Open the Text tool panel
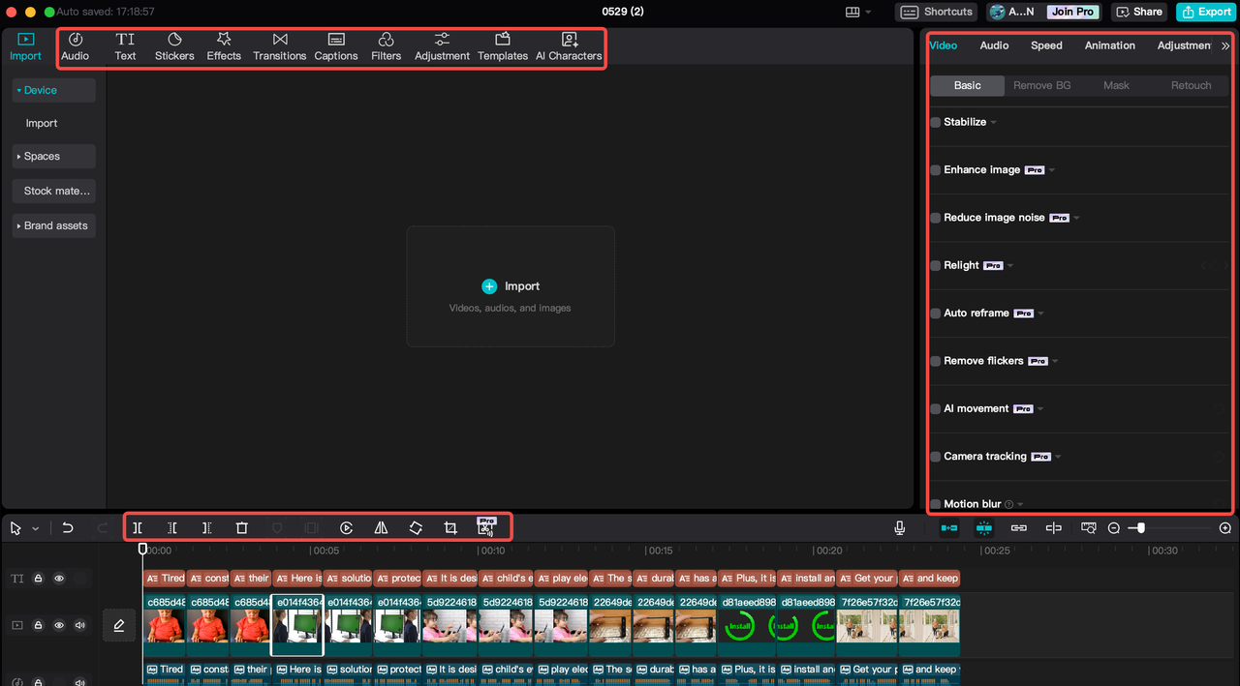This screenshot has width=1240, height=686. [126, 45]
